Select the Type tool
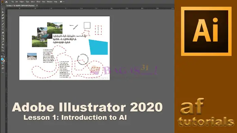The image size is (237, 133). pyautogui.click(x=3, y=27)
